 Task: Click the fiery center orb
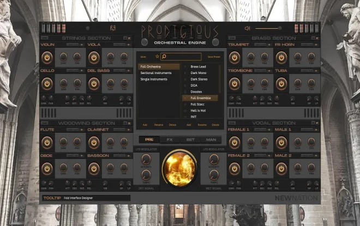[x=180, y=169]
